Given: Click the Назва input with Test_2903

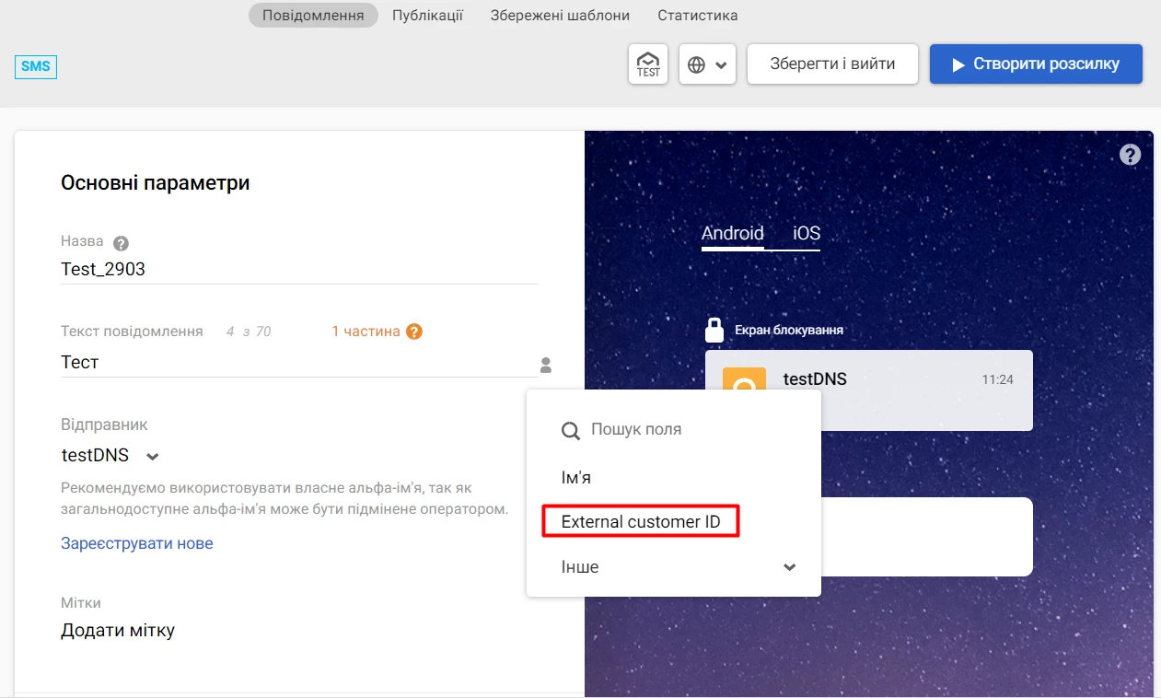Looking at the screenshot, I should pos(298,270).
